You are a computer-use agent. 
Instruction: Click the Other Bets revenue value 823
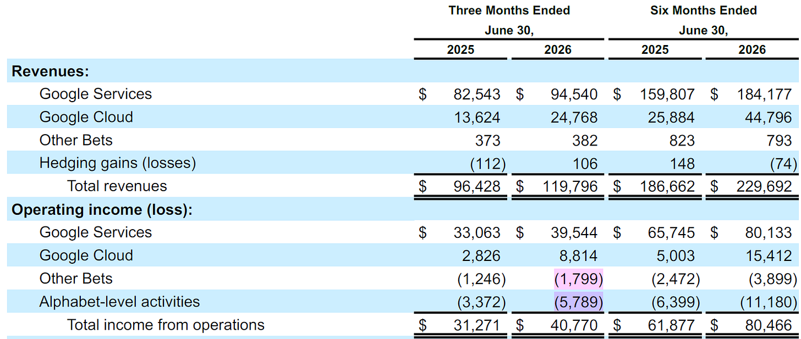click(683, 141)
